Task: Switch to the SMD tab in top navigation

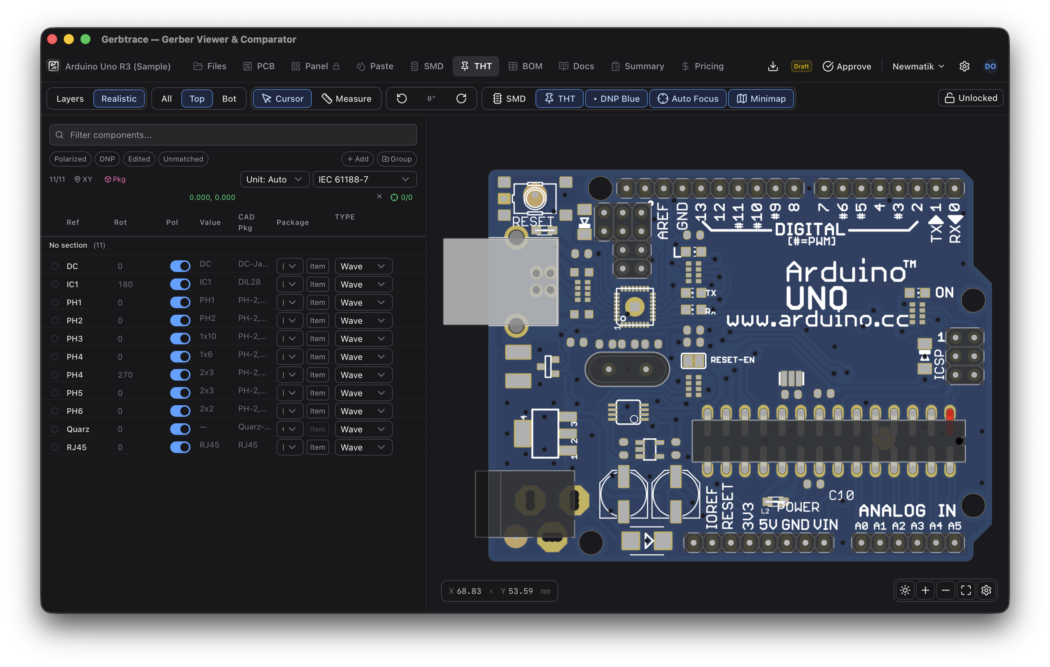Action: [x=427, y=66]
